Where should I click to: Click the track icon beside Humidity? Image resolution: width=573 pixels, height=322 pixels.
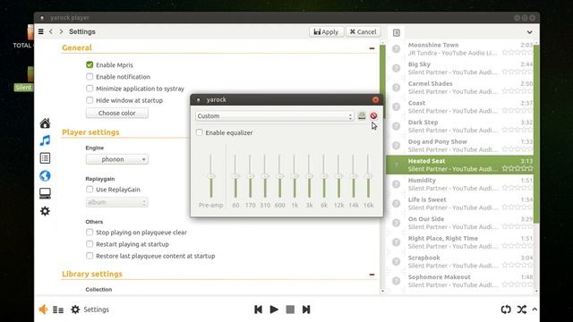(x=396, y=184)
